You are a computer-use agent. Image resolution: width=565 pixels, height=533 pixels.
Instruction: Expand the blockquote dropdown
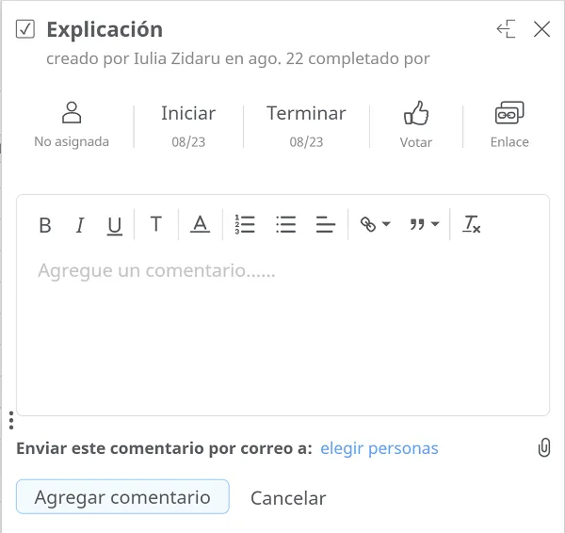424,225
